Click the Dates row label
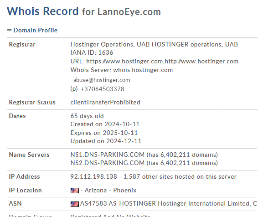This screenshot has width=258, height=217. pos(17,116)
